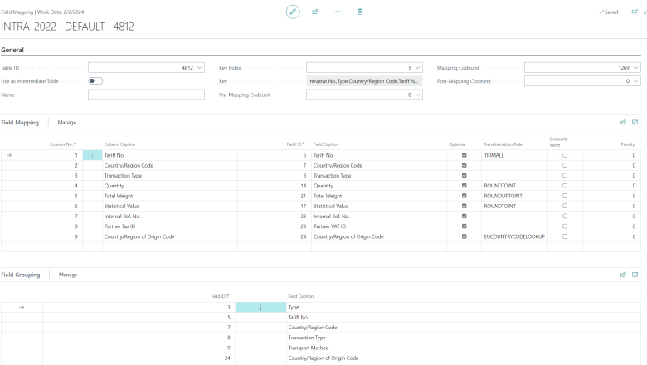
Task: Click the share icon in top toolbar
Action: pyautogui.click(x=314, y=12)
